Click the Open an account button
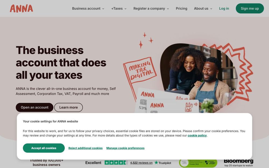The width and height of the screenshot is (269, 168). (x=34, y=107)
